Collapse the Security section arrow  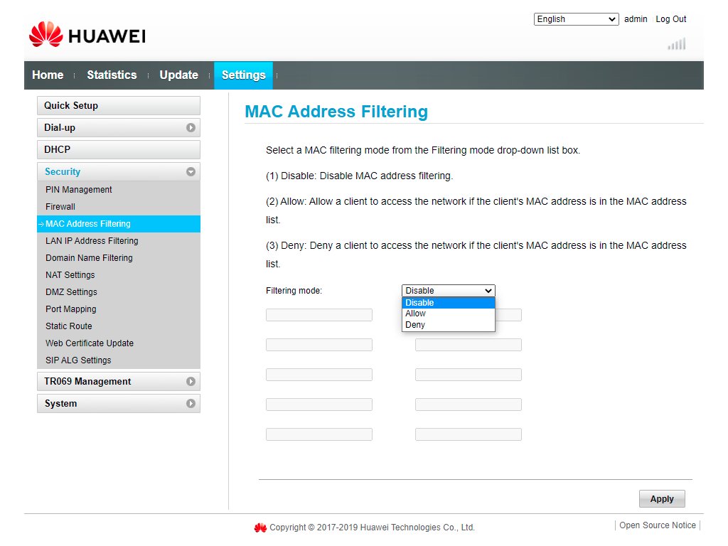tap(191, 172)
